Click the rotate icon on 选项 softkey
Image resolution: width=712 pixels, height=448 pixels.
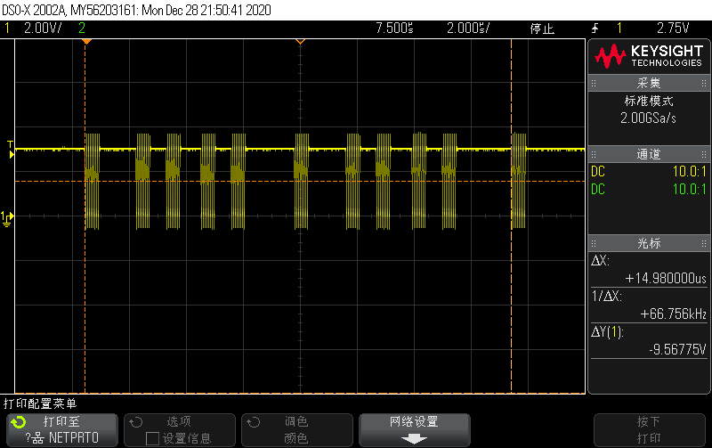pyautogui.click(x=136, y=422)
